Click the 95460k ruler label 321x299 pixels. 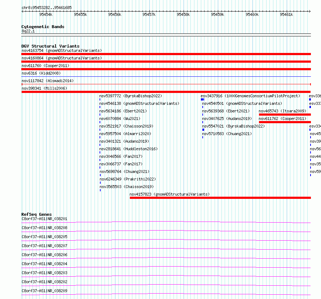[x=252, y=14]
